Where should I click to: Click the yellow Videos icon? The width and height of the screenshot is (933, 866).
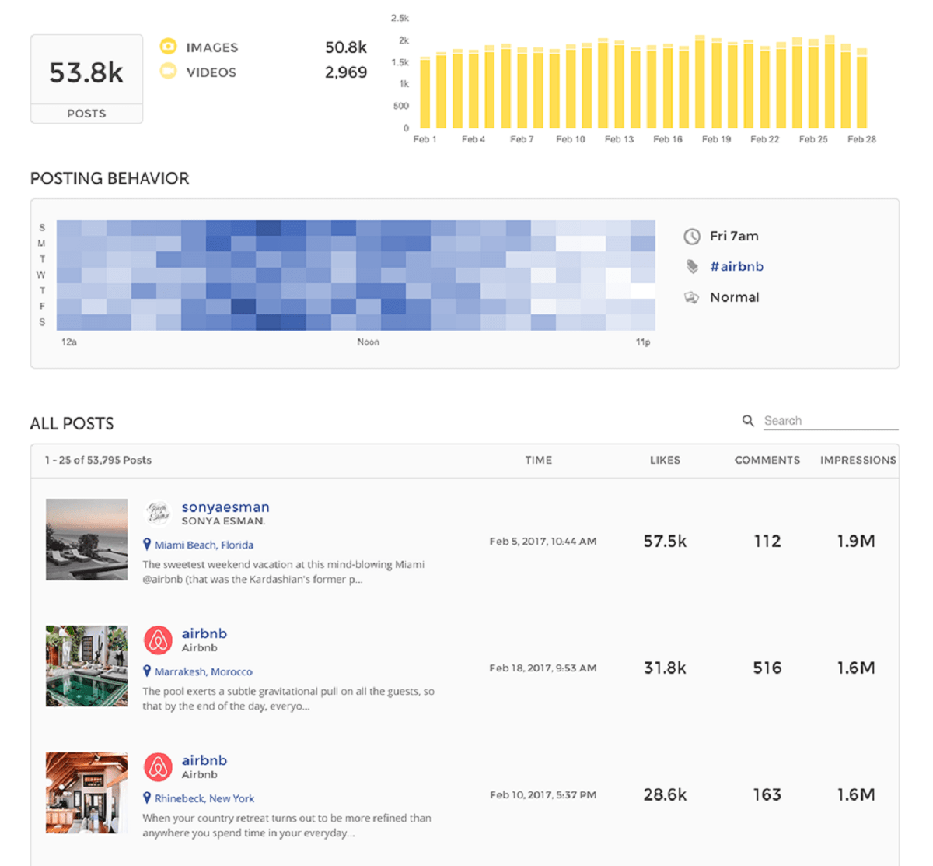coord(168,72)
